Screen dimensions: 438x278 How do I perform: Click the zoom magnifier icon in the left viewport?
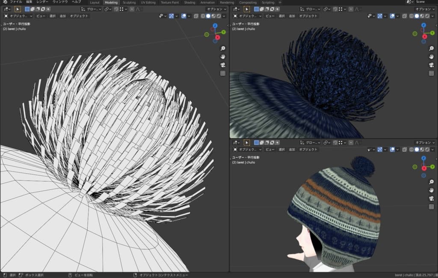pyautogui.click(x=223, y=48)
